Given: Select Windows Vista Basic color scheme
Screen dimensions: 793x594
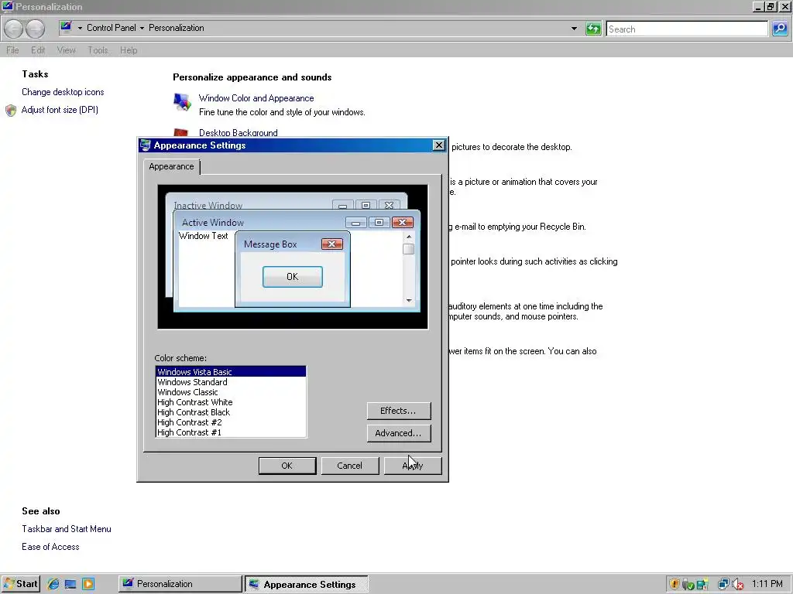Looking at the screenshot, I should 231,372.
